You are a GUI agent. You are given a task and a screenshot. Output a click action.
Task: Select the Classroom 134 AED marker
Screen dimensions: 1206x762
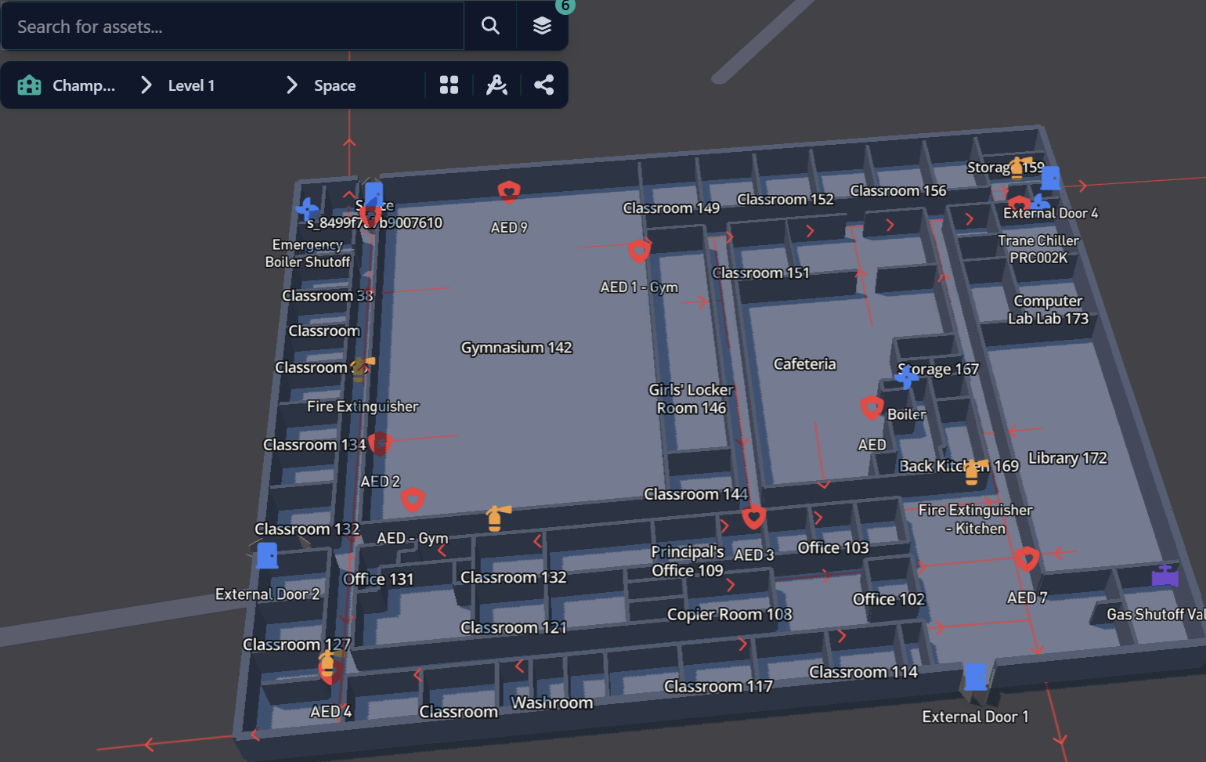(x=380, y=443)
